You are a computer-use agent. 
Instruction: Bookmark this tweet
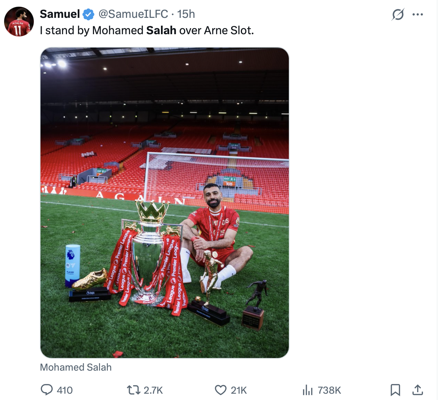[396, 390]
